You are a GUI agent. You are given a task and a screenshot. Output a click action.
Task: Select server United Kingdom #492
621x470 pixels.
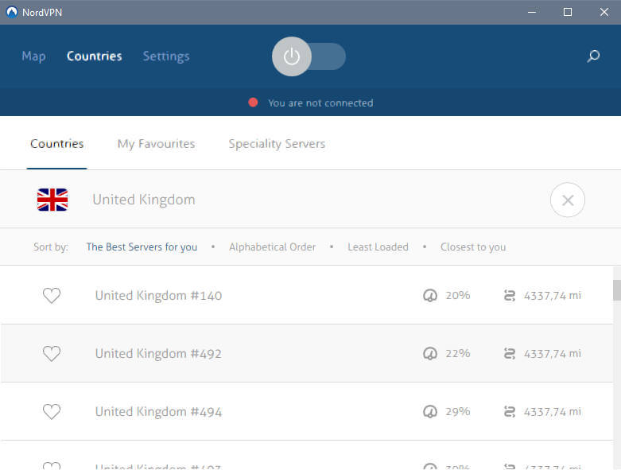click(x=158, y=354)
